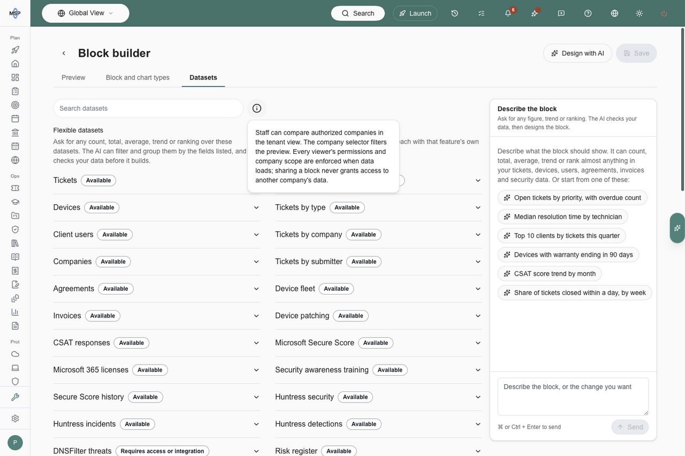
Task: Click the target bullseye sidebar icon
Action: (x=15, y=105)
